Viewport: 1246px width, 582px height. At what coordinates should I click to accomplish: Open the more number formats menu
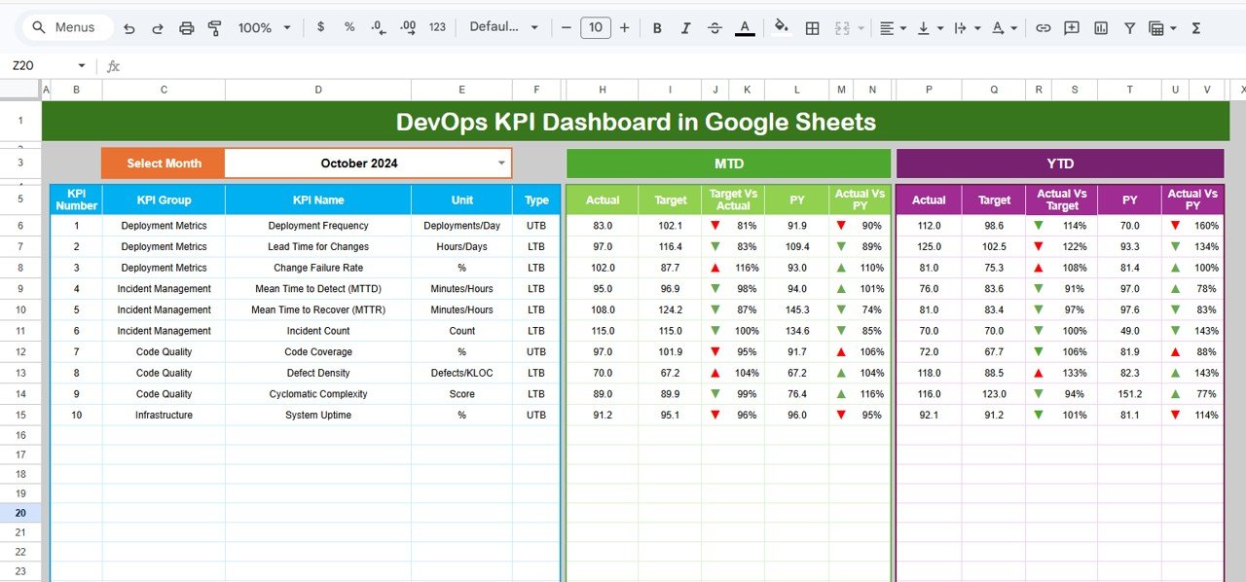[x=436, y=27]
